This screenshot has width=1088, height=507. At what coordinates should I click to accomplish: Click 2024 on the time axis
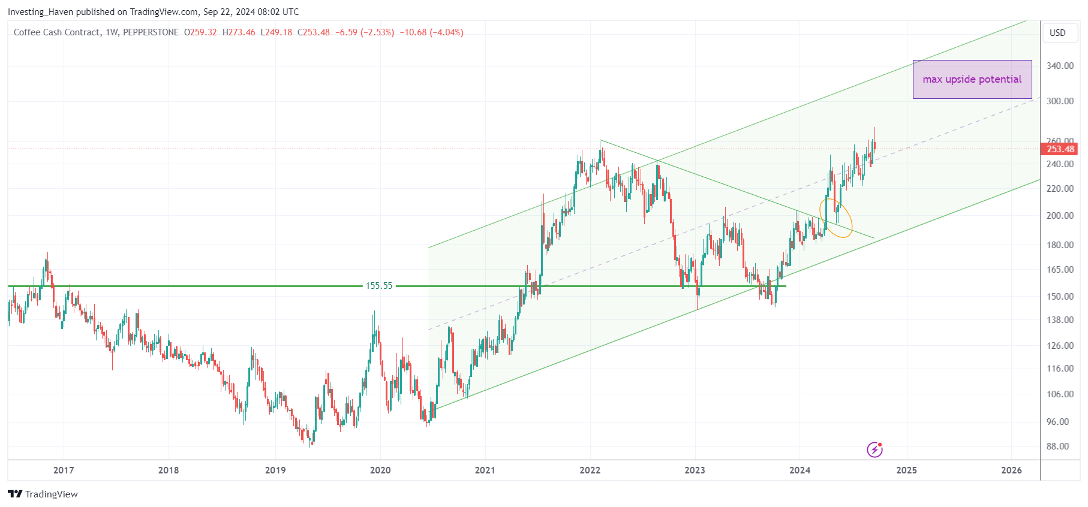tap(800, 470)
